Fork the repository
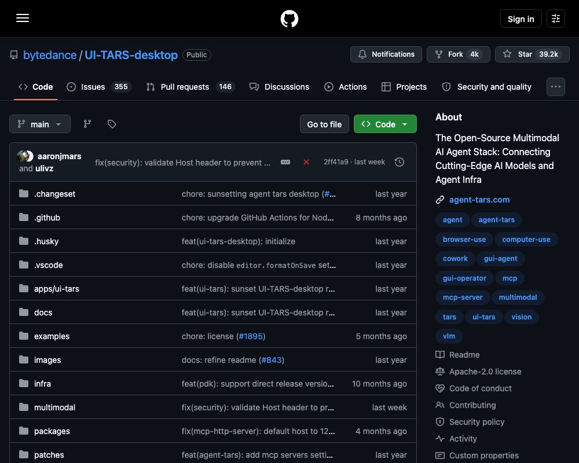 click(458, 54)
